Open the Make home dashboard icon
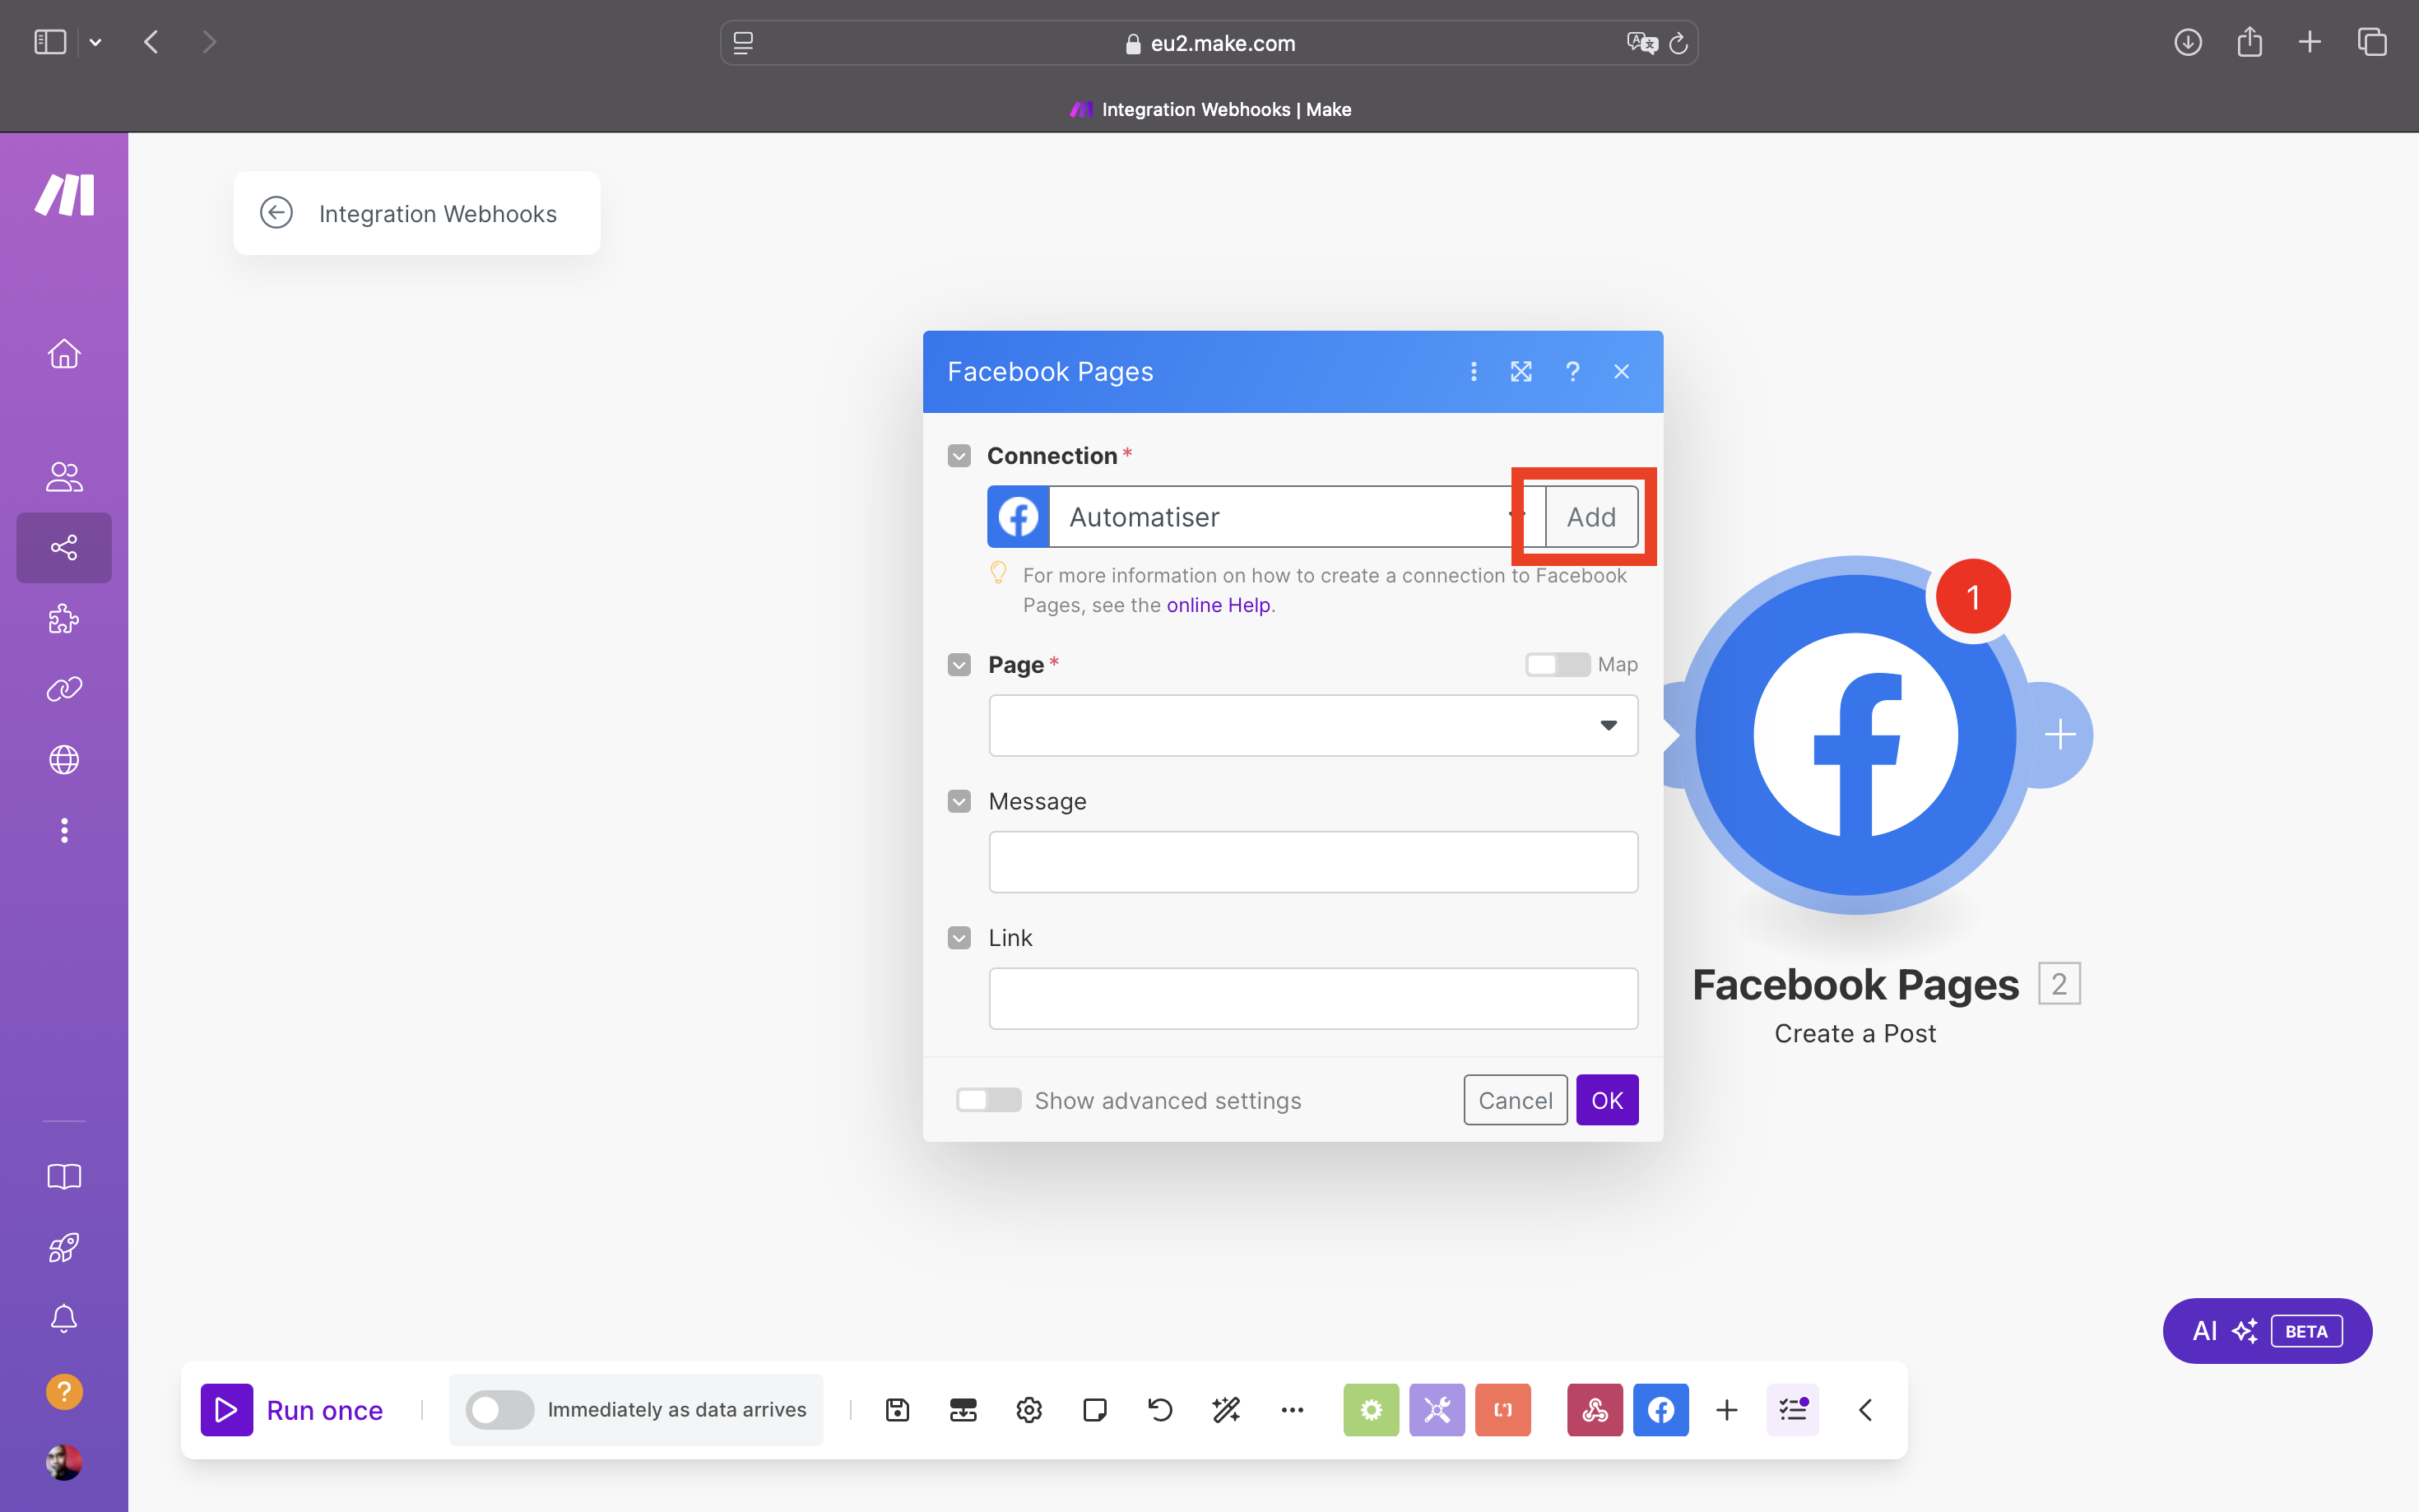Viewport: 2419px width, 1512px height. 64,354
